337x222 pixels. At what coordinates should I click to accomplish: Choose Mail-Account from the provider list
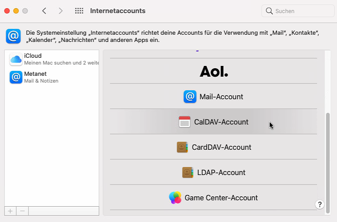click(221, 97)
